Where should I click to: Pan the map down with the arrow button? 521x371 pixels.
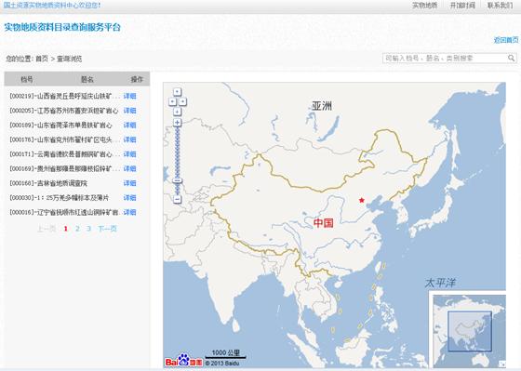pos(177,112)
